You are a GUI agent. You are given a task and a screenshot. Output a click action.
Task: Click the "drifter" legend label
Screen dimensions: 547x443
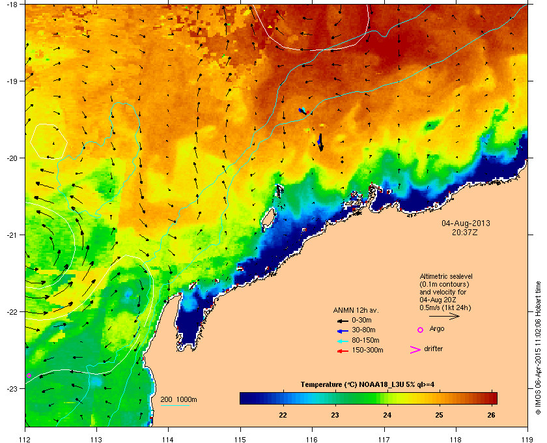tap(433, 349)
